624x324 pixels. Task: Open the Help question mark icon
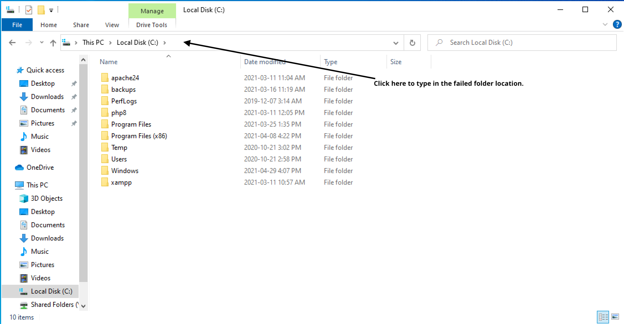click(617, 25)
